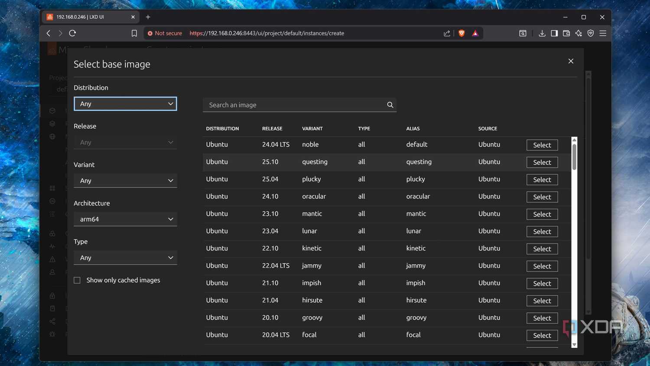Bookmark this page

(134, 33)
